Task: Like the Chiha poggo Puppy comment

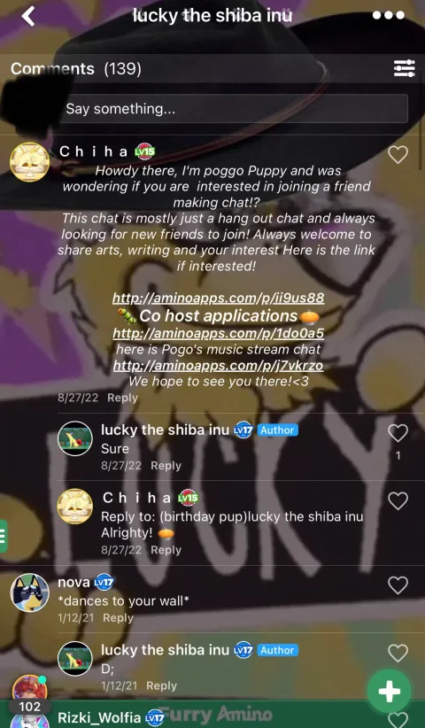Action: pos(398,155)
